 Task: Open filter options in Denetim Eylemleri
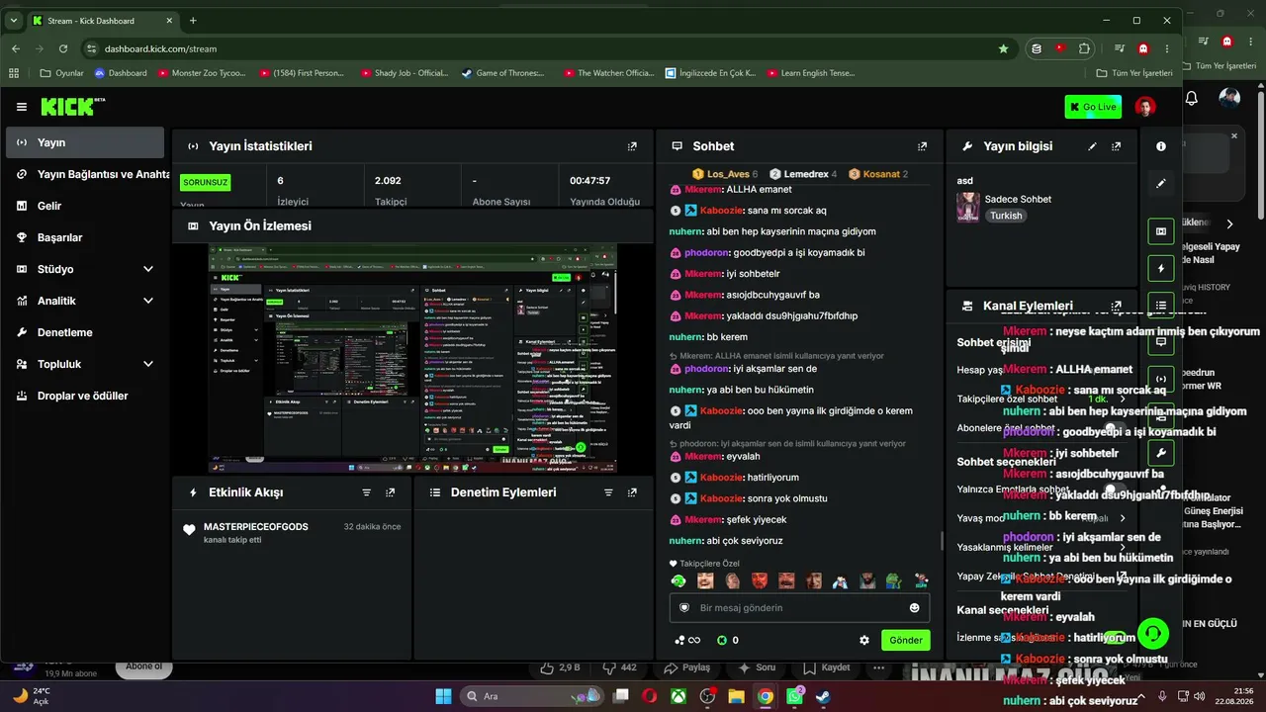608,492
